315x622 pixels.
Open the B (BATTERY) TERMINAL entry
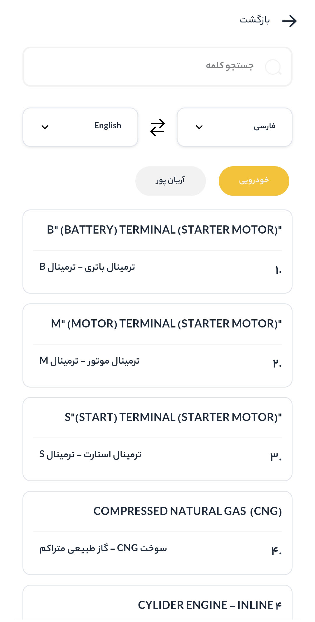click(164, 230)
